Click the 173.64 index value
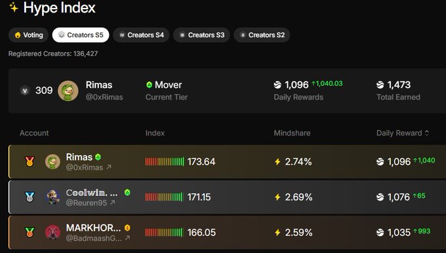This screenshot has width=446, height=253. [x=201, y=162]
